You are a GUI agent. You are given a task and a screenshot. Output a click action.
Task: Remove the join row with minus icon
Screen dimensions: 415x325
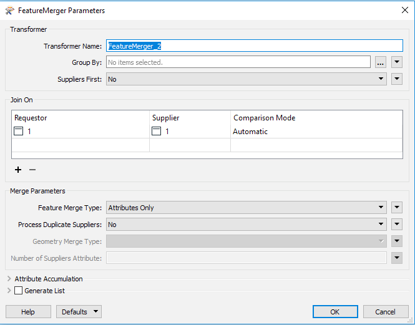point(32,170)
